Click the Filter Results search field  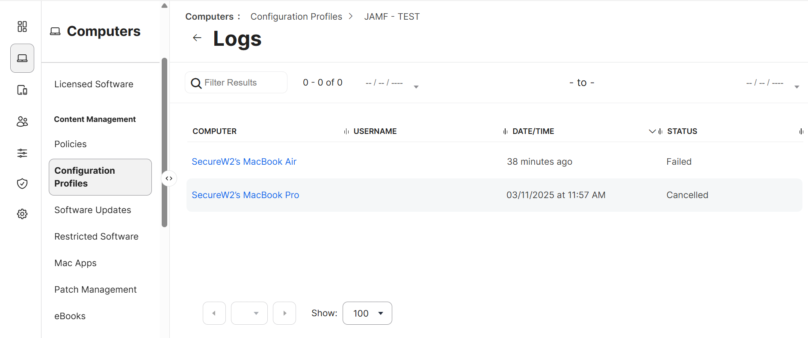(242, 83)
